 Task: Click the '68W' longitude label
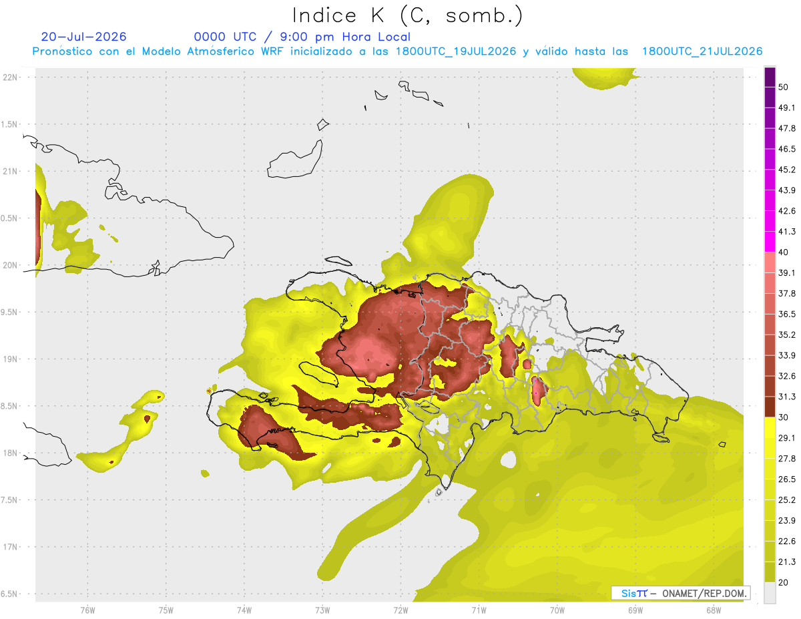click(x=714, y=610)
